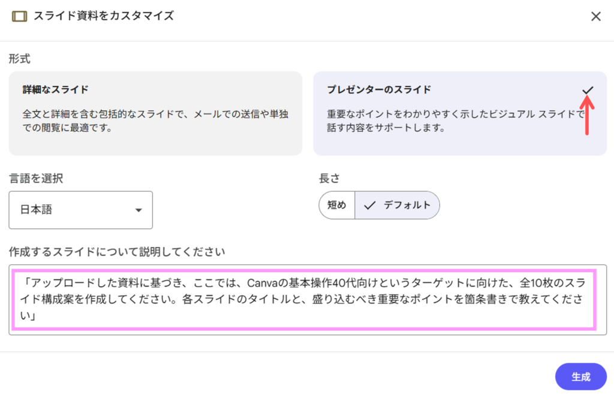Open the 日本語 language dropdown
The image size is (614, 394).
tap(80, 210)
